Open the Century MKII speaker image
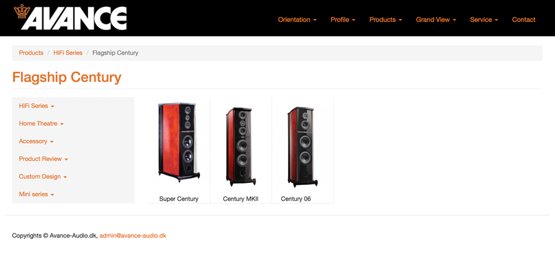Image resolution: width=555 pixels, height=273 pixels. (241, 147)
